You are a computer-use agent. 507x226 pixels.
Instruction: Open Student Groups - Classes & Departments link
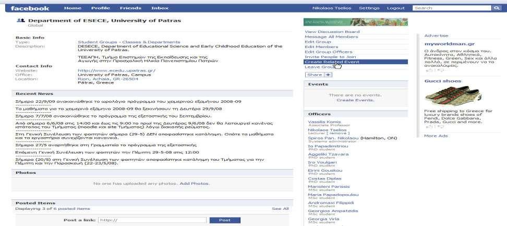[x=129, y=42]
